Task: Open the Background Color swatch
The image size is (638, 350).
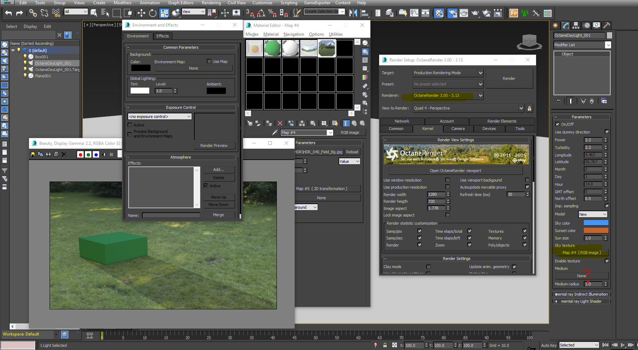Action: pos(141,68)
